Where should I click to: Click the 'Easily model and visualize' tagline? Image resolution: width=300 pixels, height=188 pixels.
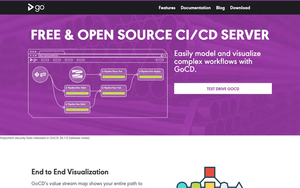point(217,61)
